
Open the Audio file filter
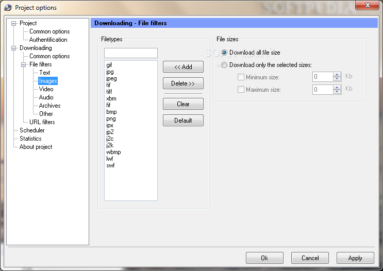[x=46, y=97]
